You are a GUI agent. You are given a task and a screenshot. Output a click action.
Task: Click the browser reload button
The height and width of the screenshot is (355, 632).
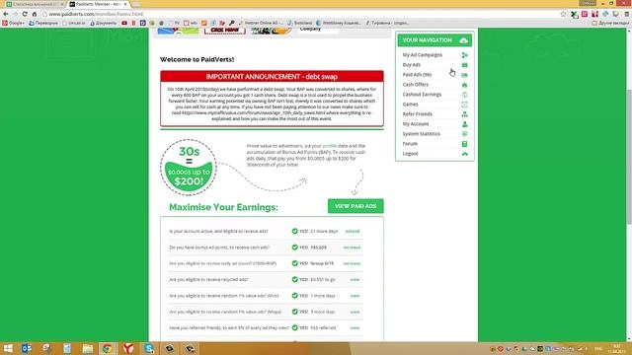[x=25, y=14]
